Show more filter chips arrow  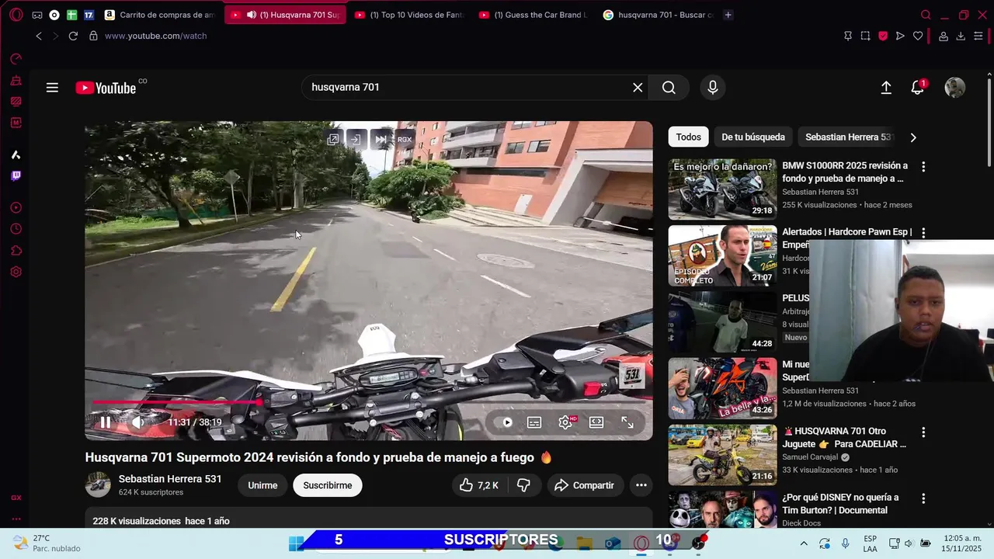pyautogui.click(x=913, y=137)
